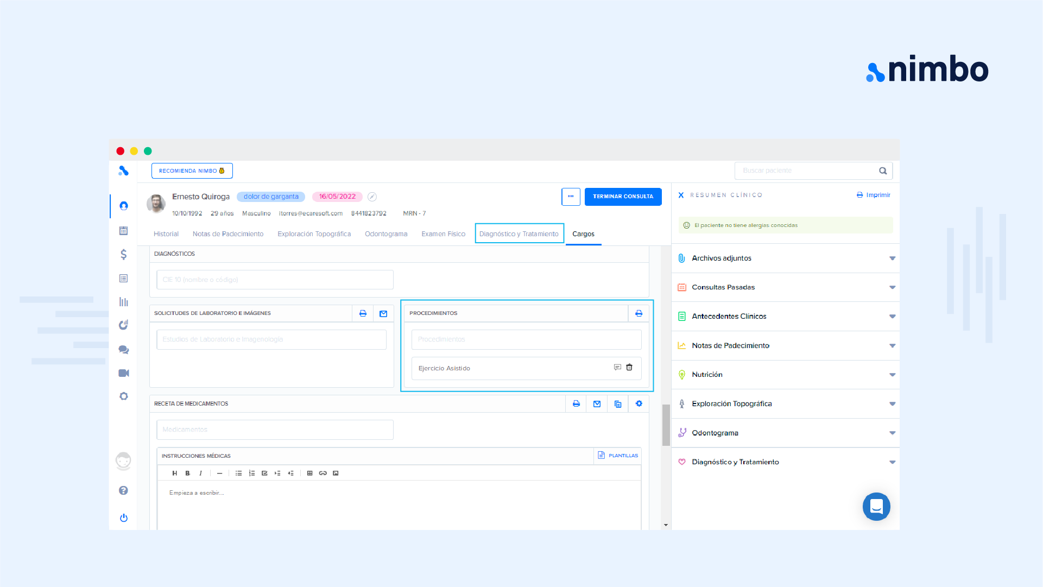The height and width of the screenshot is (587, 1043).
Task: Open video call icon in sidebar
Action: (124, 373)
